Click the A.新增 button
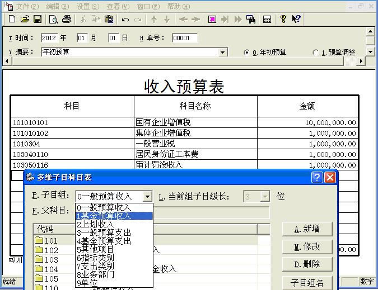 (307, 229)
